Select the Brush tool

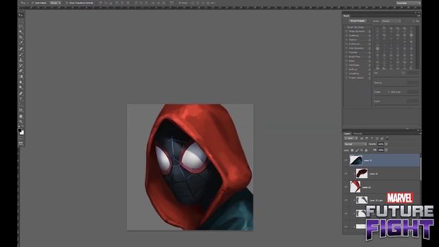click(x=21, y=54)
